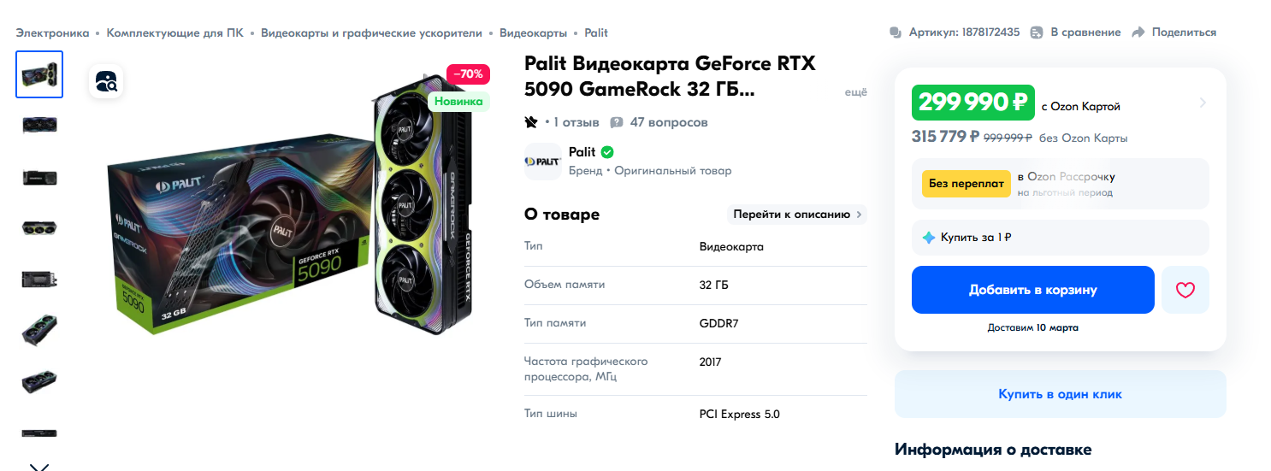1271x471 pixels.
Task: Open the Видеокарты breadcrumb category
Action: click(x=533, y=32)
